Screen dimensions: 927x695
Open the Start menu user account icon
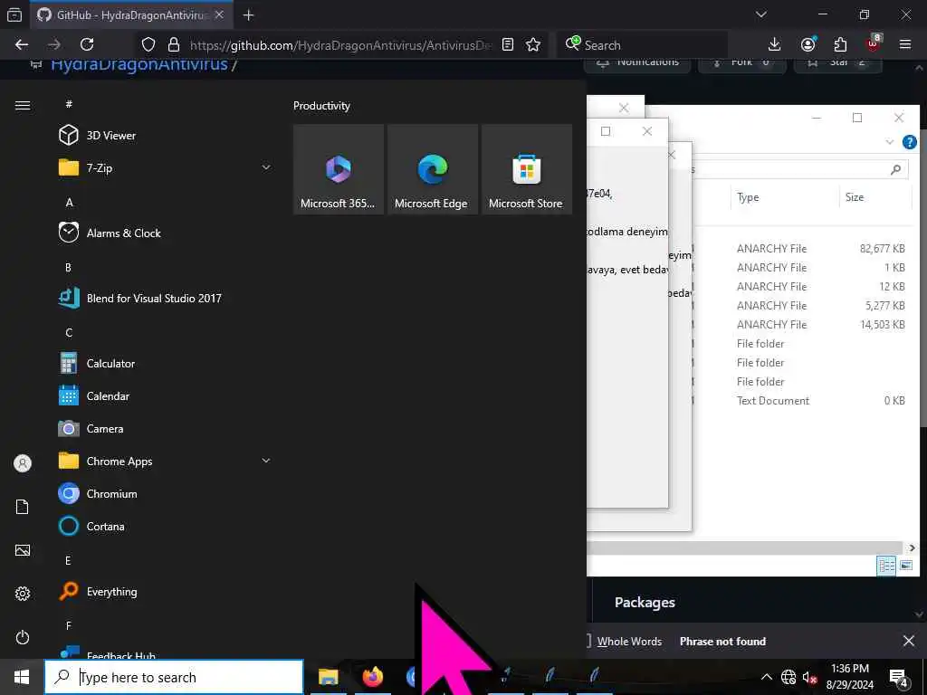[x=23, y=463]
